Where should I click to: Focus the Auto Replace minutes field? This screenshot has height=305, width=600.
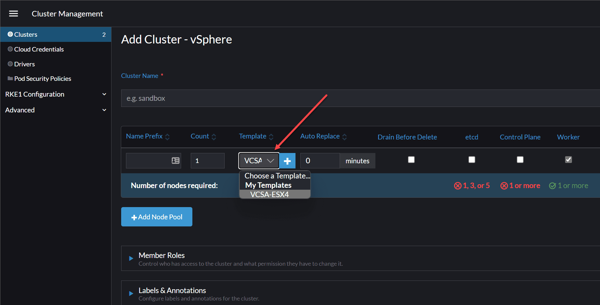(x=320, y=161)
